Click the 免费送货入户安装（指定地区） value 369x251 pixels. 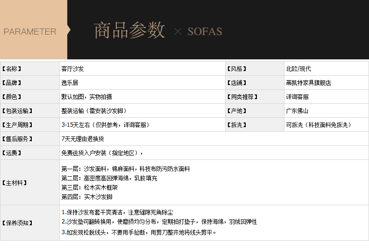click(102, 153)
